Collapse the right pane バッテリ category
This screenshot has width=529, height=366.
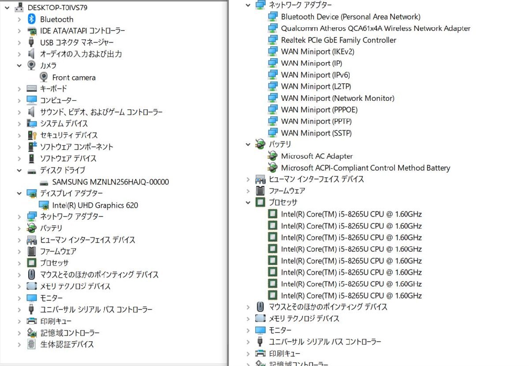click(x=248, y=144)
